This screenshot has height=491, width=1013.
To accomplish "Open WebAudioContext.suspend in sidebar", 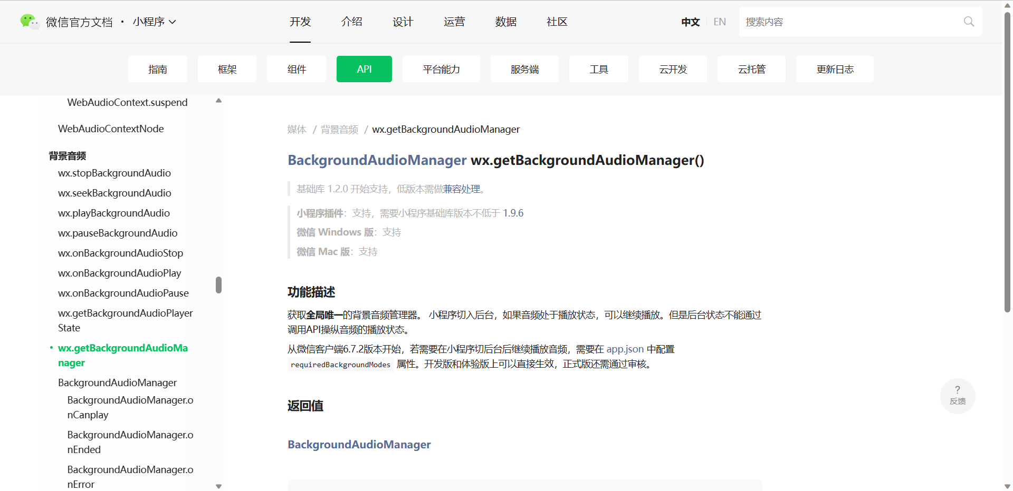I will (x=127, y=102).
